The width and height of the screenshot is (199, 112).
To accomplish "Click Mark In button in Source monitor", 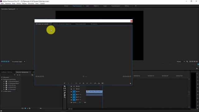I will pyautogui.click(x=68, y=83).
